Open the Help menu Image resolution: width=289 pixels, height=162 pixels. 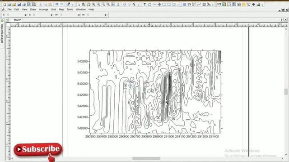pos(91,9)
